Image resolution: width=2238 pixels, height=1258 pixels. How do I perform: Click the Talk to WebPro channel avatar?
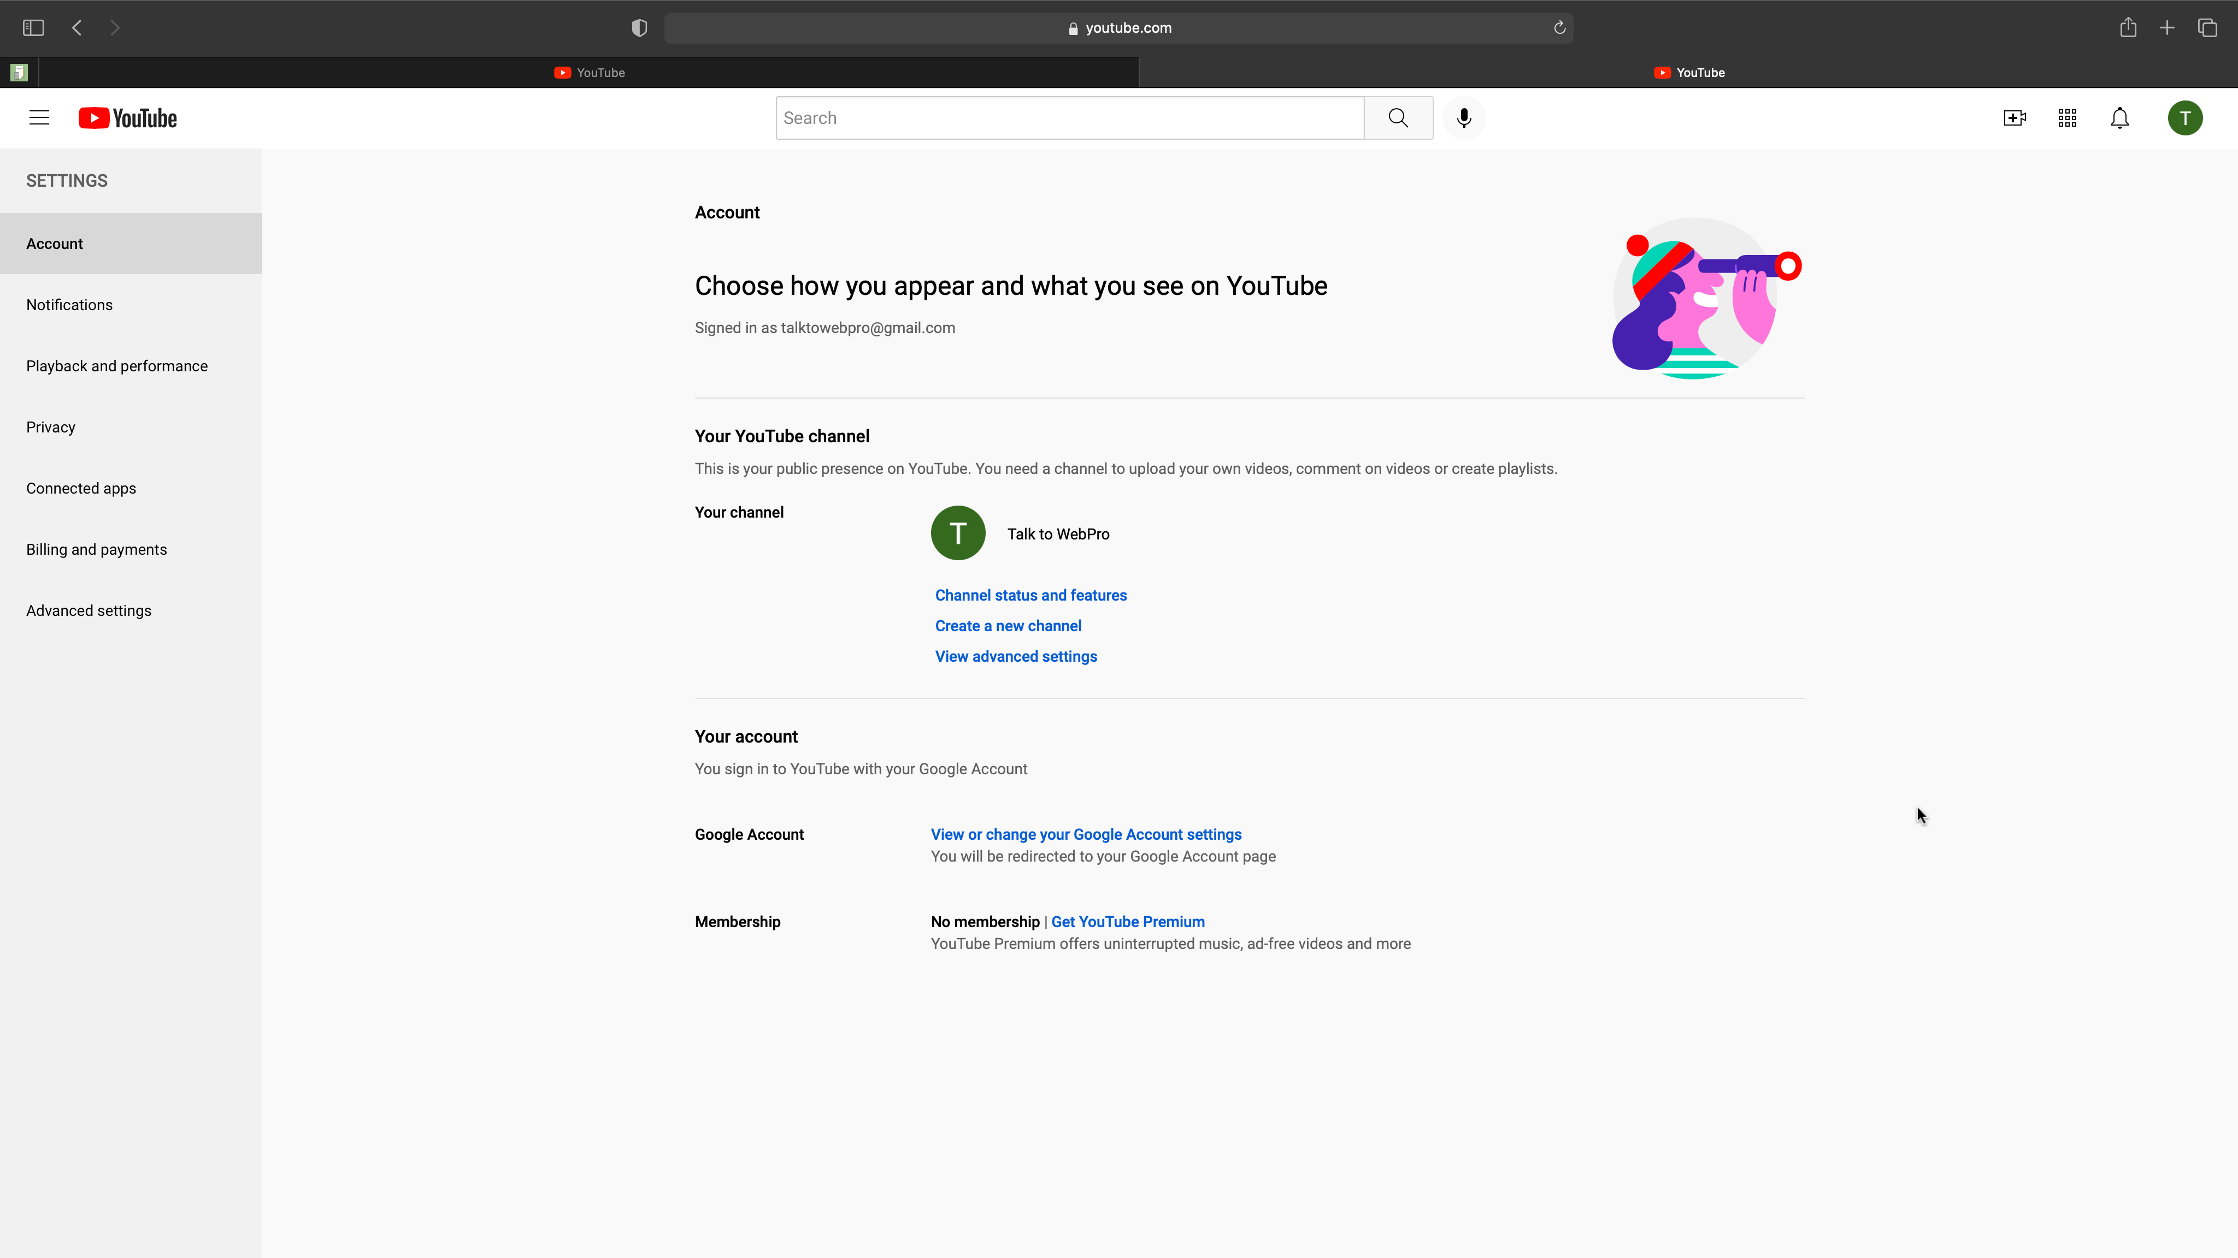pyautogui.click(x=957, y=533)
